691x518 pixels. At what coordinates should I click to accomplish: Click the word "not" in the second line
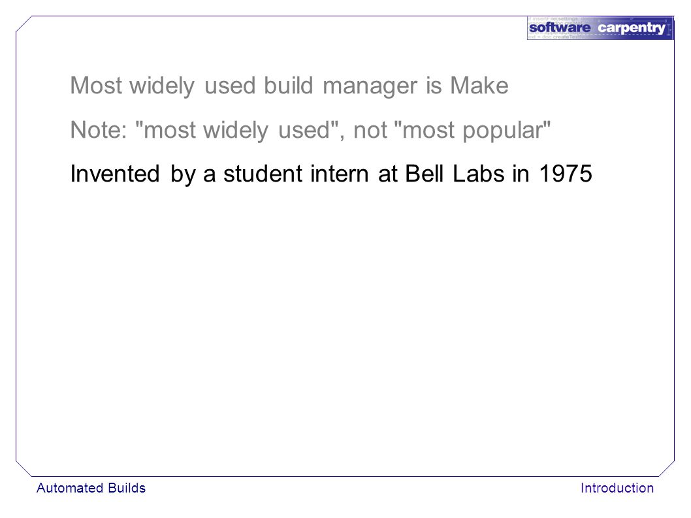pyautogui.click(x=365, y=131)
